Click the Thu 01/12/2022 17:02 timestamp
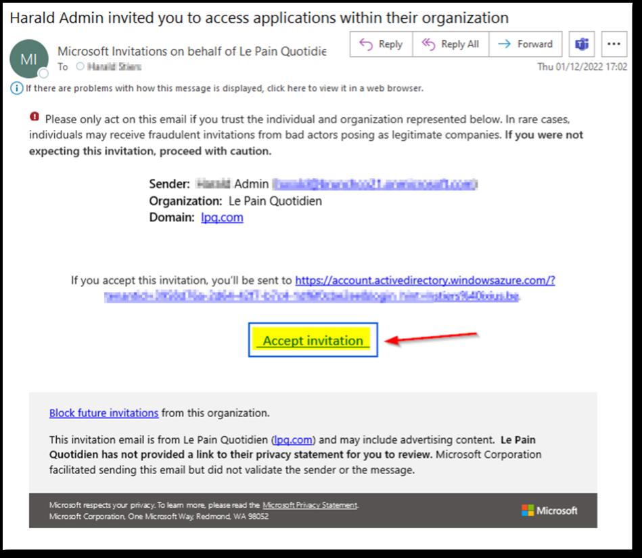 point(582,66)
